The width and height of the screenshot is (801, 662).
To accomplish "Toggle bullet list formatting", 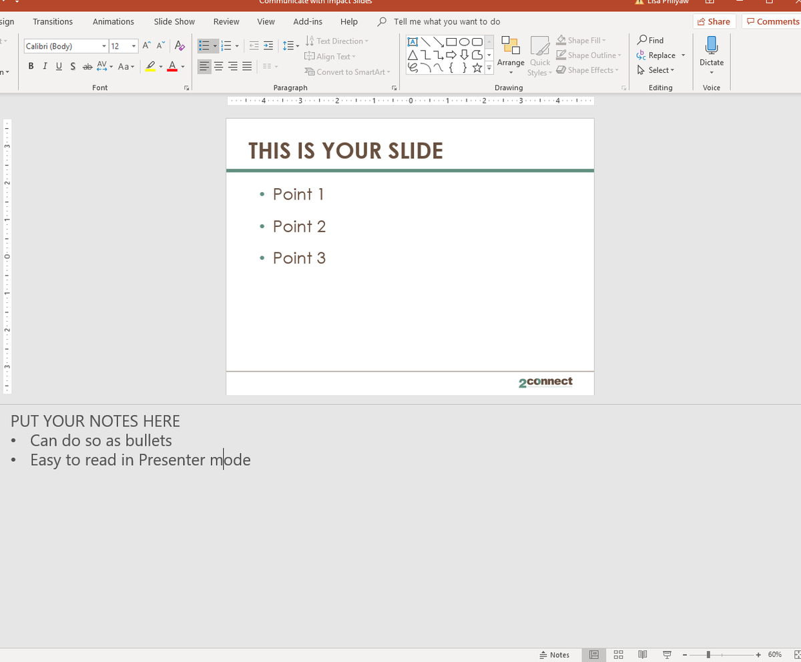I will 205,45.
